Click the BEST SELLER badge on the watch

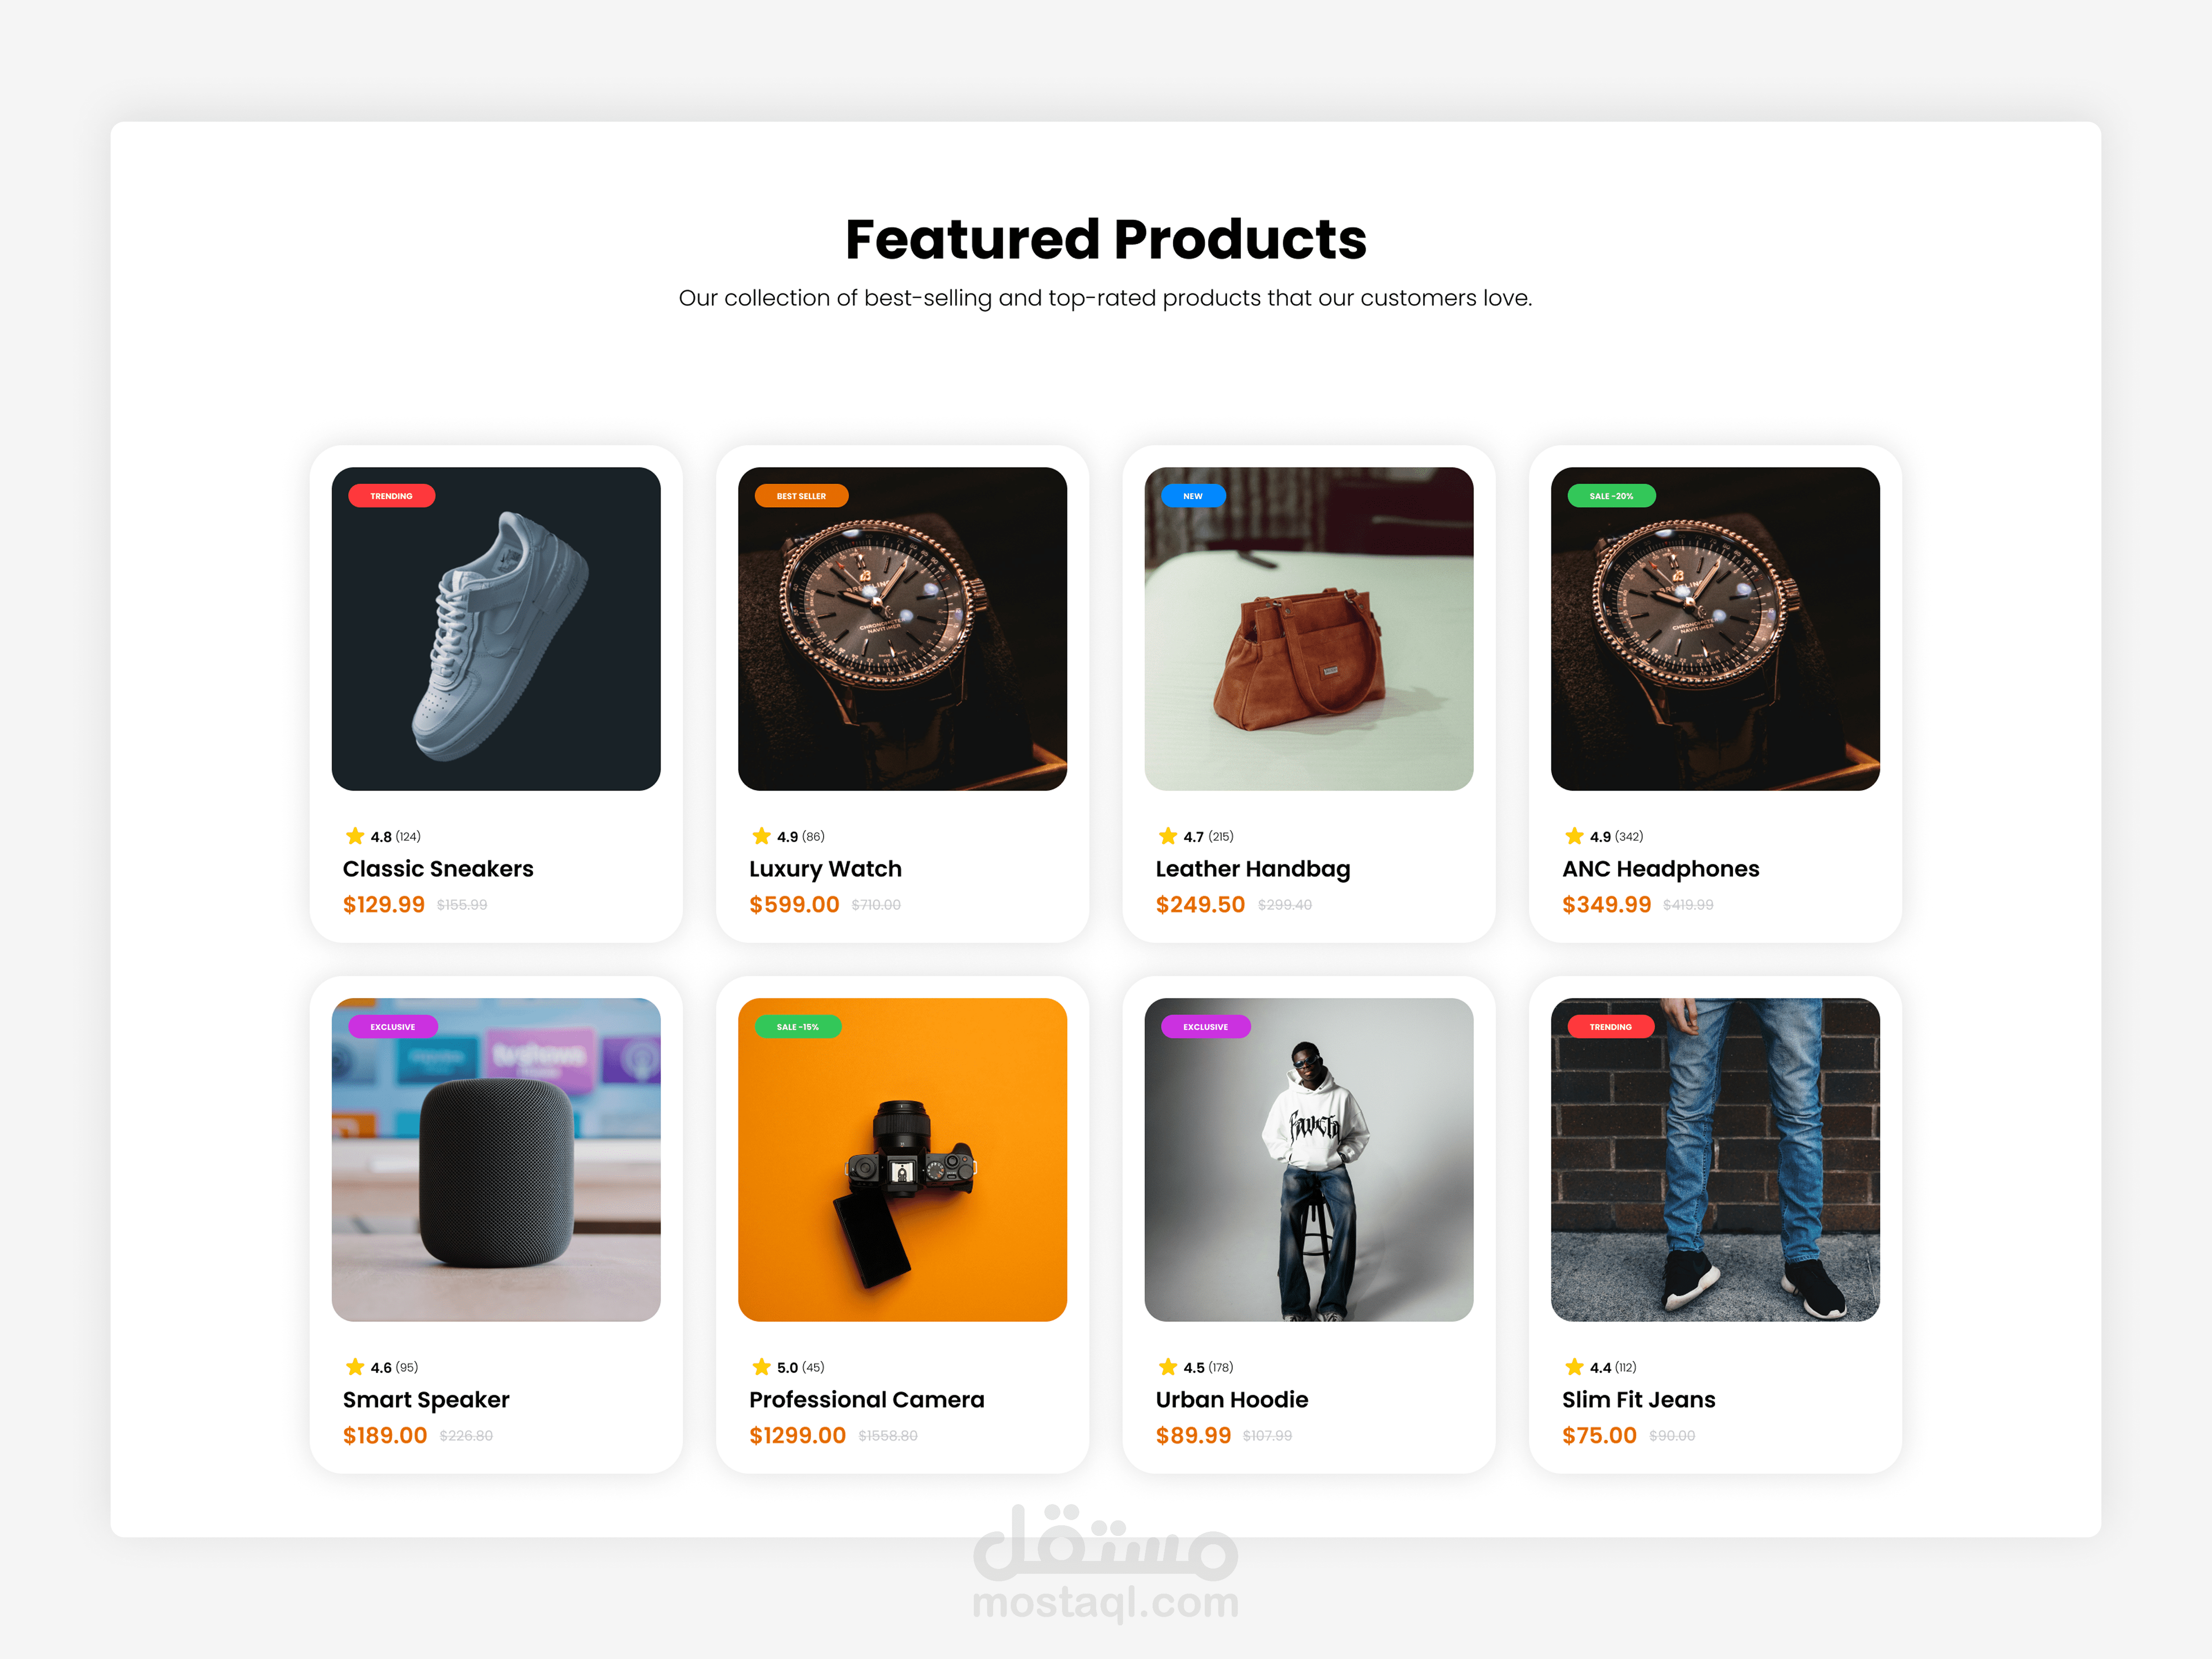point(801,496)
